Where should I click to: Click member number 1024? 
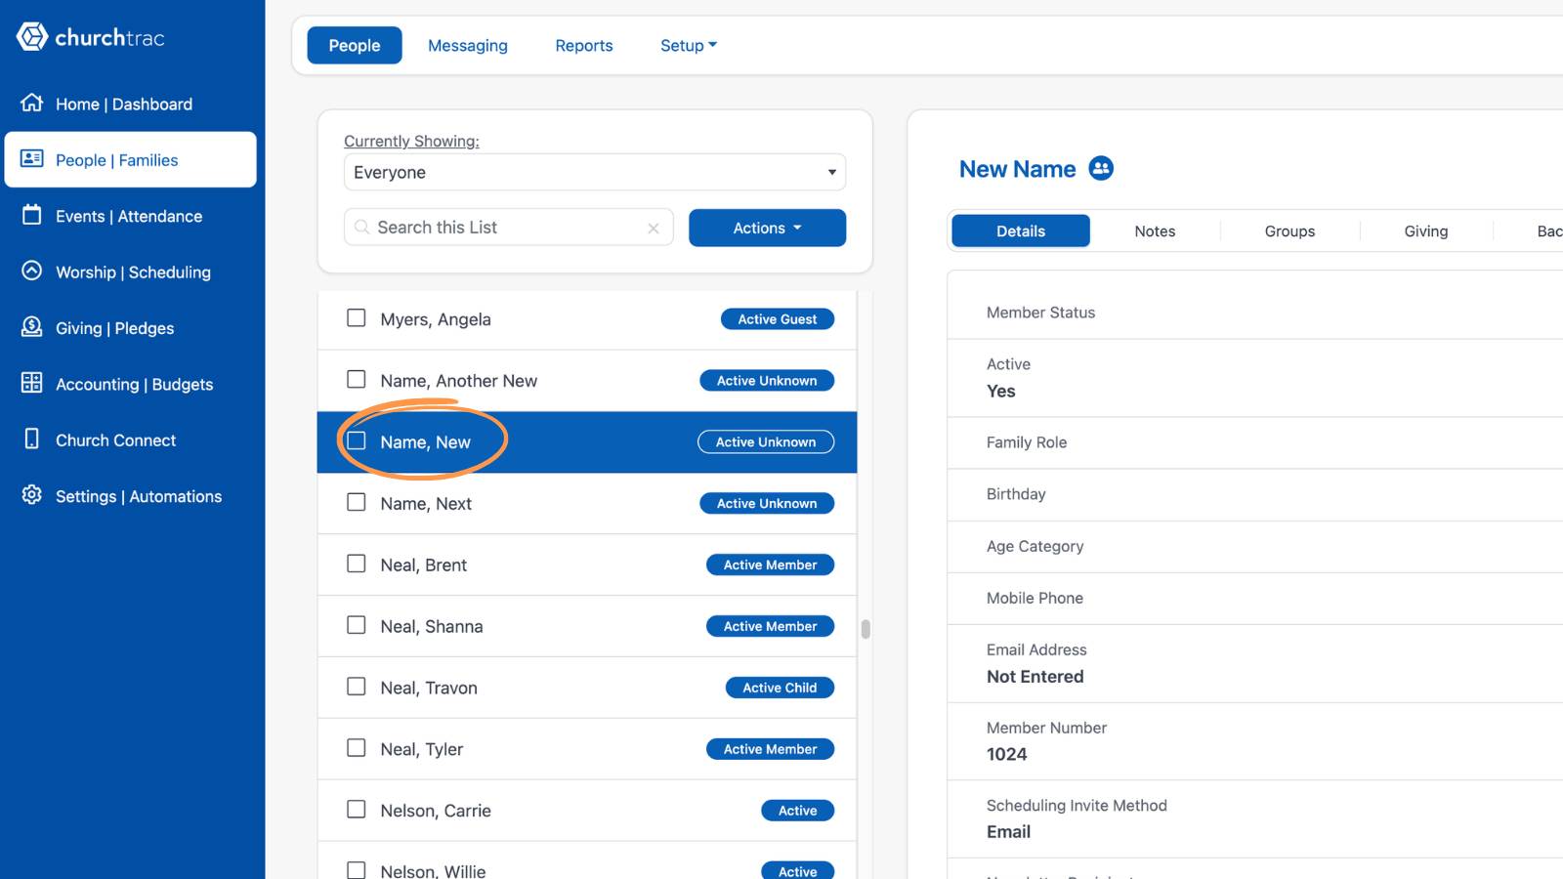(1006, 754)
